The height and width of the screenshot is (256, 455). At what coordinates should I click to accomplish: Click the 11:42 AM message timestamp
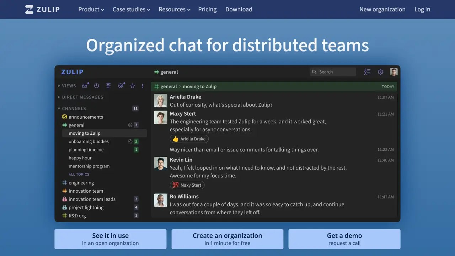386,197
